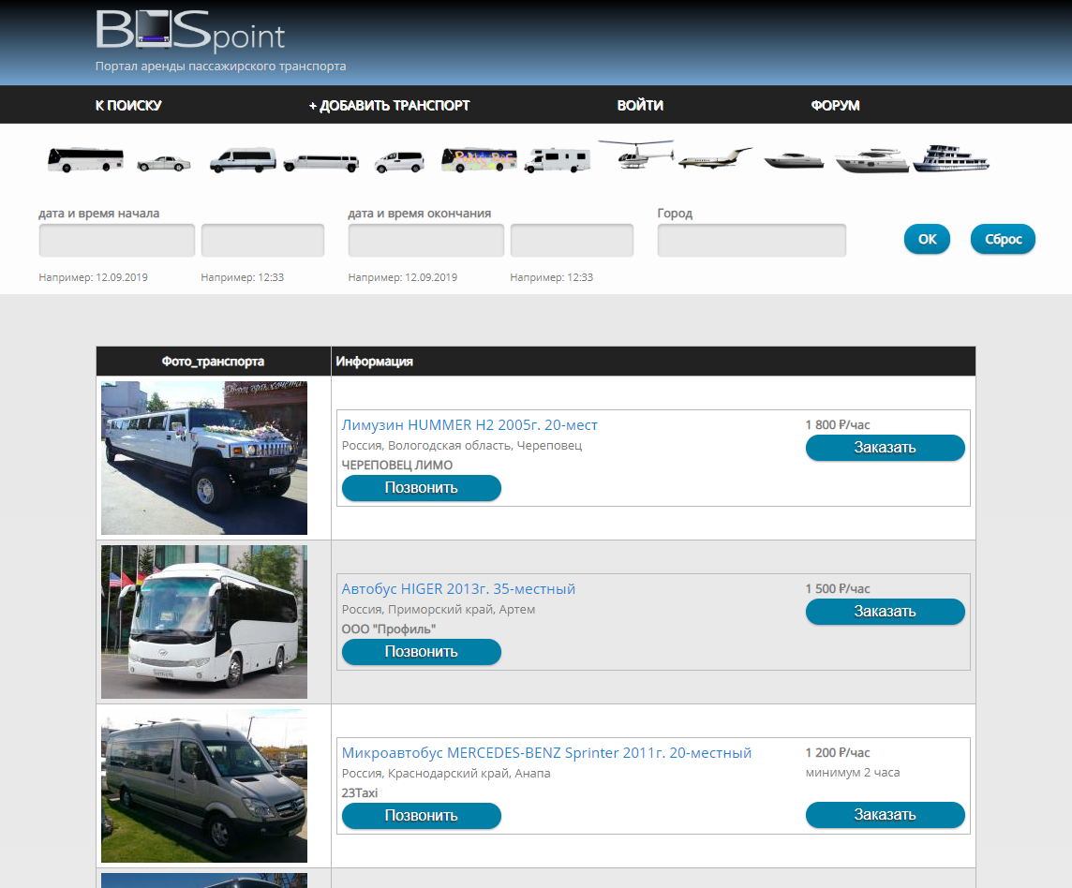Open the white HIGER bus photo
Screen dimensions: 1072x888
click(x=204, y=622)
